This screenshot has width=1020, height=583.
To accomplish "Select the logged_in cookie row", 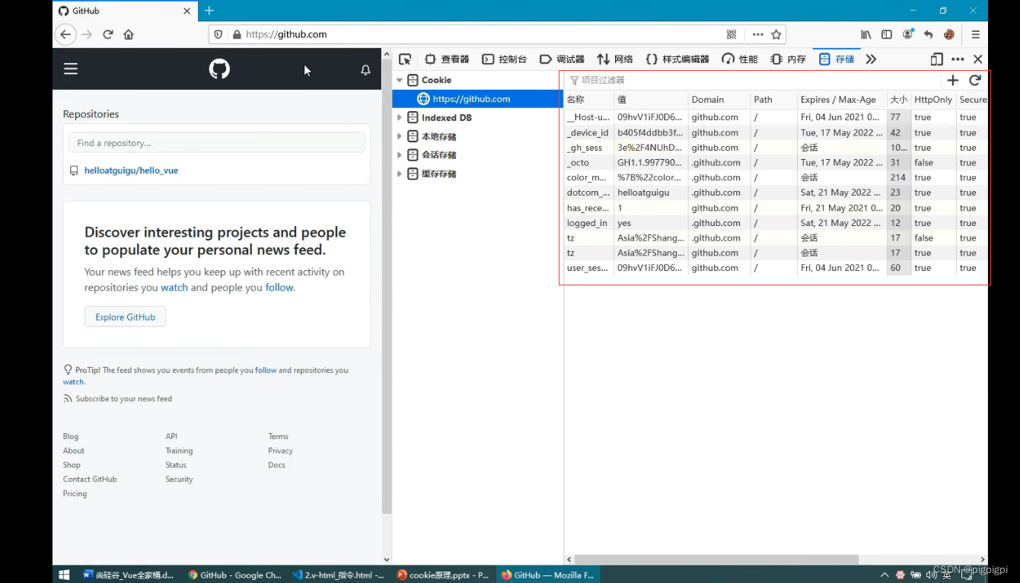I will [x=775, y=223].
